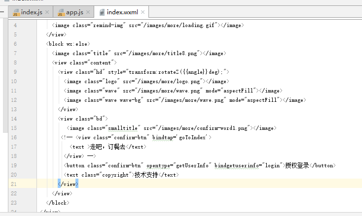Click the '授权登录' button label text
Screen dimensions: 362x216
(297, 166)
